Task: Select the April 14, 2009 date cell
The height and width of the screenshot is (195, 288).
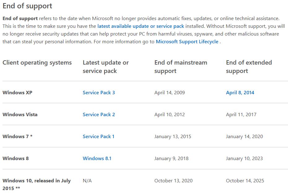Action: click(x=170, y=93)
